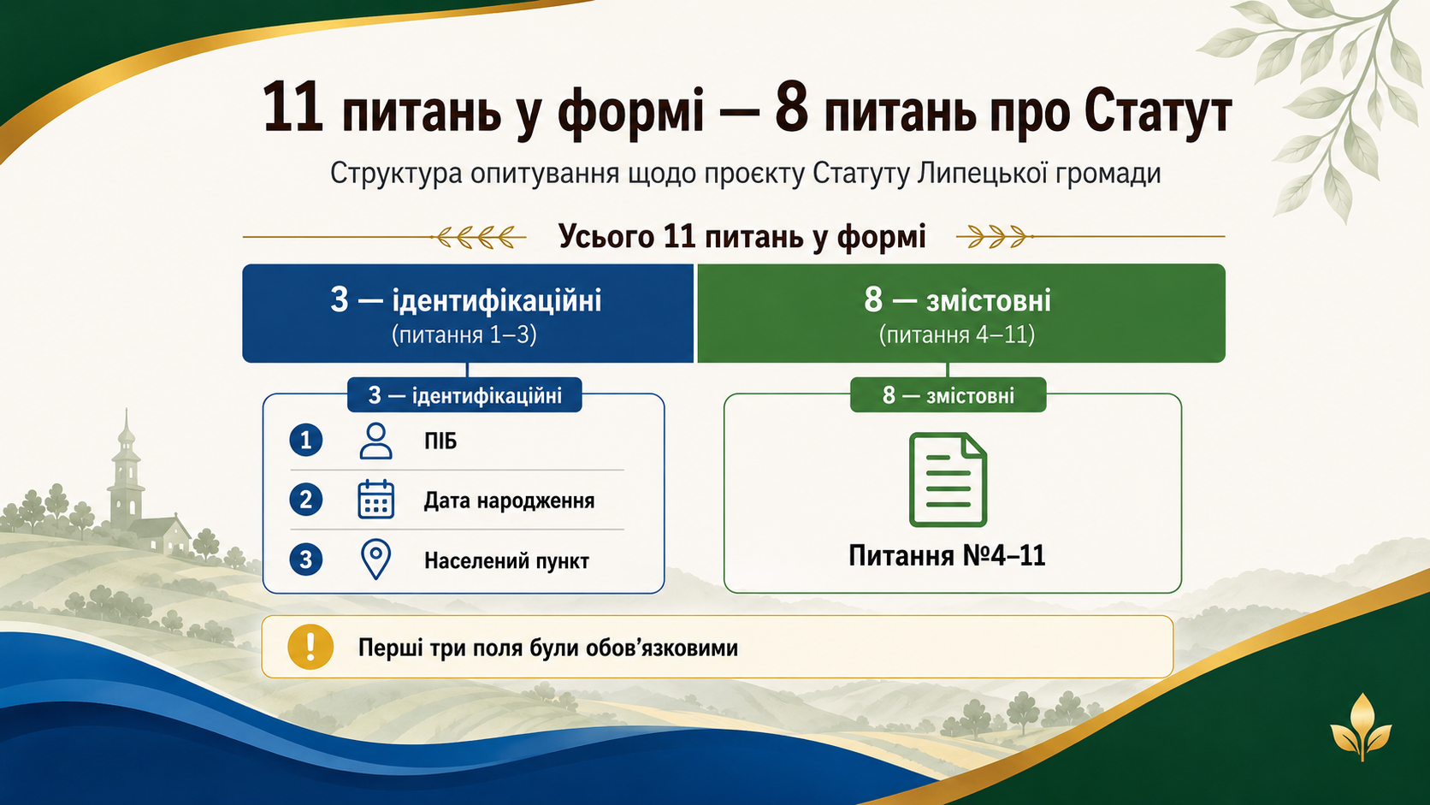Image resolution: width=1430 pixels, height=805 pixels.
Task: Click the calendar icon beside Дата народження
Action: click(x=375, y=500)
